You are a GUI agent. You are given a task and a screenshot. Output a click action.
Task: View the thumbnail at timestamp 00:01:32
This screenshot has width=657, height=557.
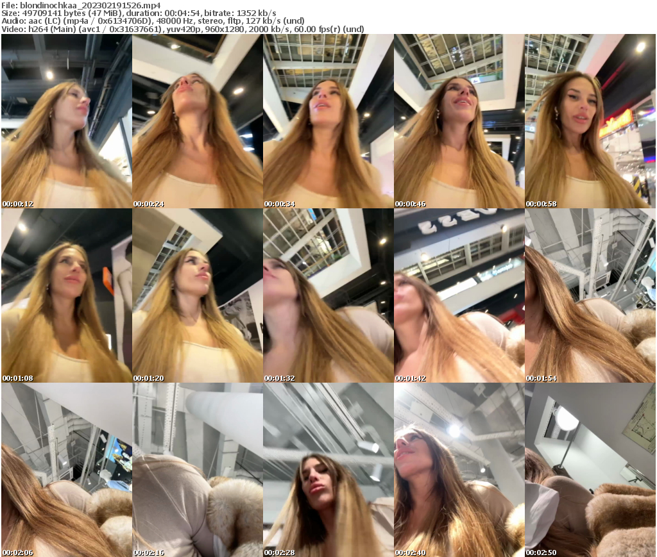(328, 295)
